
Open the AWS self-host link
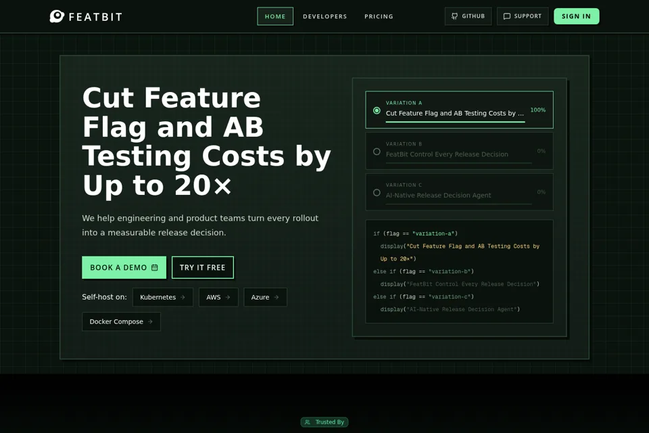(x=218, y=297)
